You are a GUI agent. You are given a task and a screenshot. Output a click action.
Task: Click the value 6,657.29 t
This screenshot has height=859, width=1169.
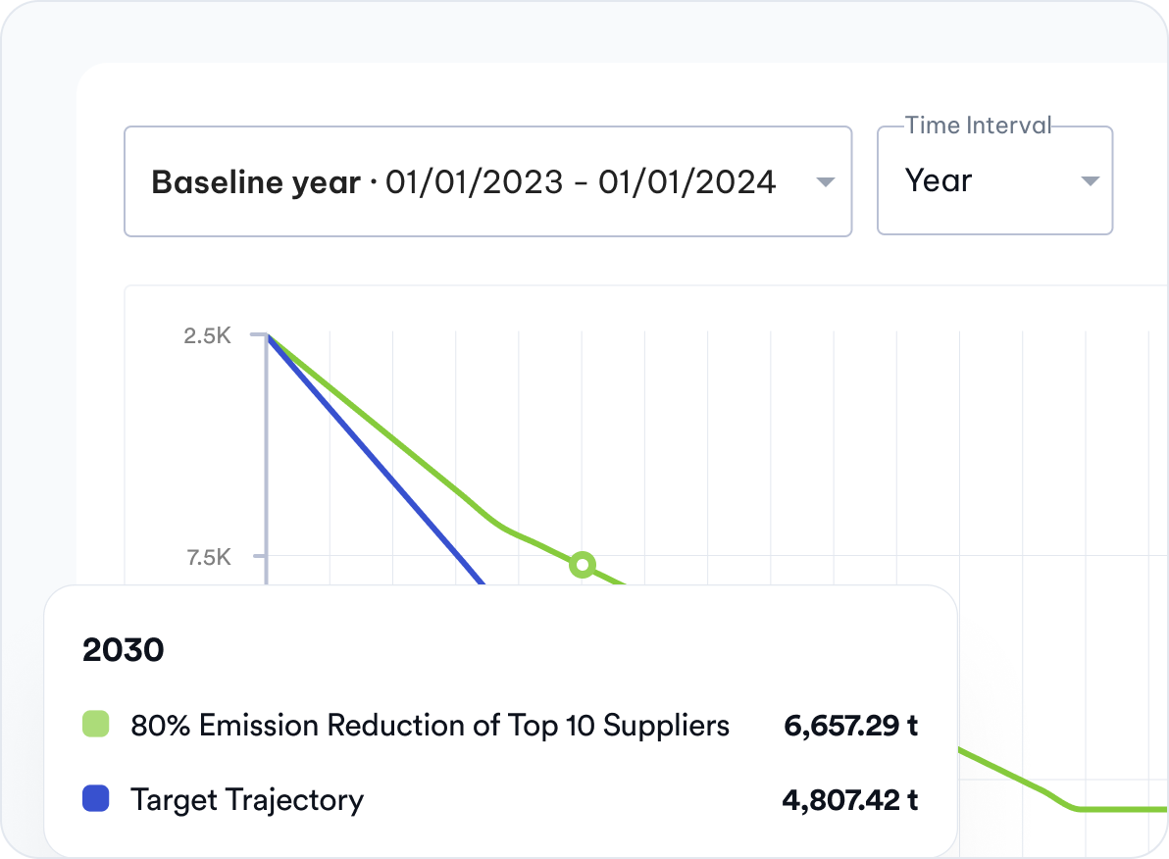click(850, 726)
